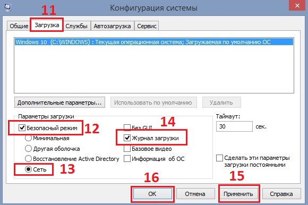Open the Сервис tab

click(x=147, y=26)
